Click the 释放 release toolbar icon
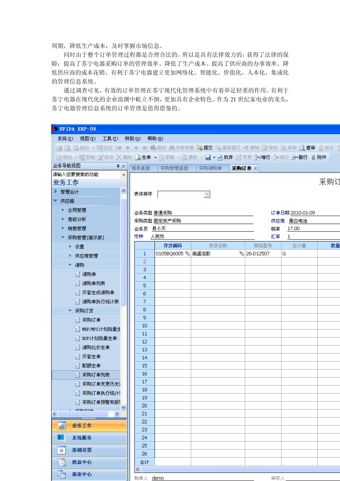 [158, 148]
